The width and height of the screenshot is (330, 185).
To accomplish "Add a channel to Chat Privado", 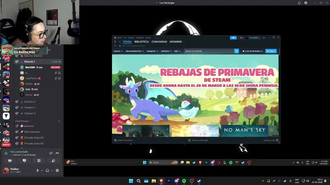I will click(x=59, y=121).
